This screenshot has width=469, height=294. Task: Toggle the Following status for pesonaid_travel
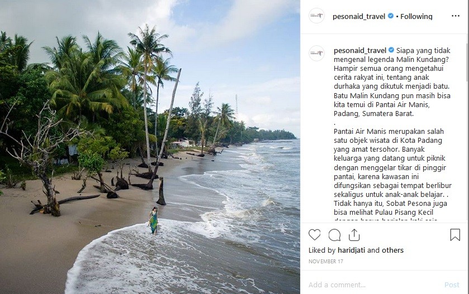416,16
